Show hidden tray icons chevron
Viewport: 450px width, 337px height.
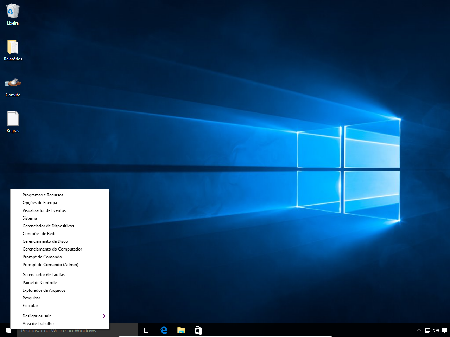(x=419, y=330)
